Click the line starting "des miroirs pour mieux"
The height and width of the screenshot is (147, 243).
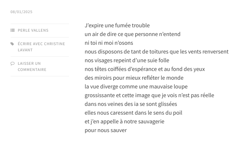click(134, 78)
